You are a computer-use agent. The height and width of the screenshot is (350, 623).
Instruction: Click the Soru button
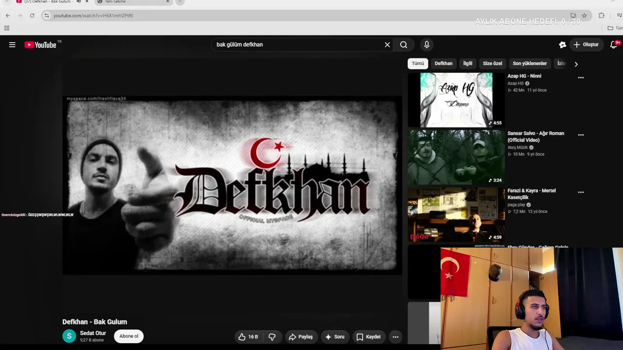tap(334, 337)
